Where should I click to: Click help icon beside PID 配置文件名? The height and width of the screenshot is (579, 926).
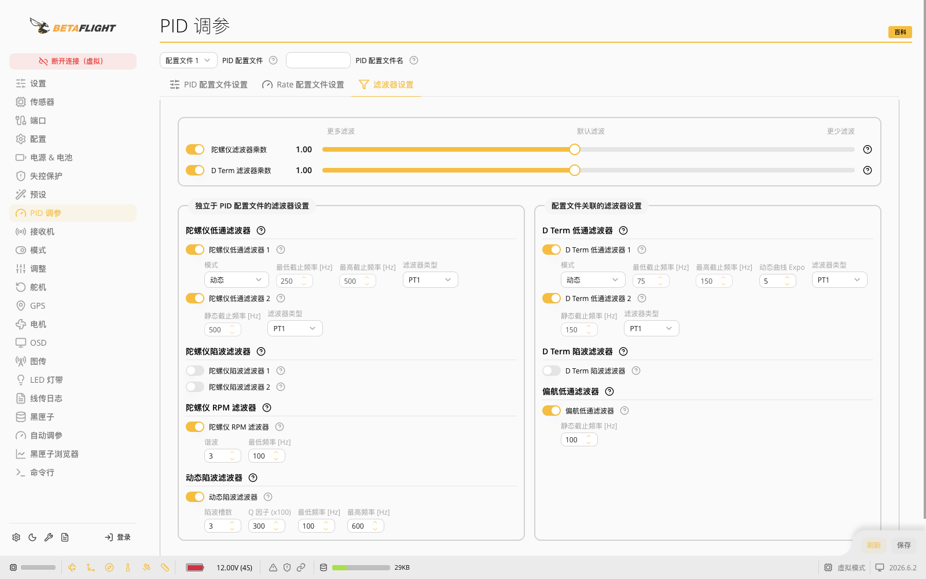tap(414, 60)
